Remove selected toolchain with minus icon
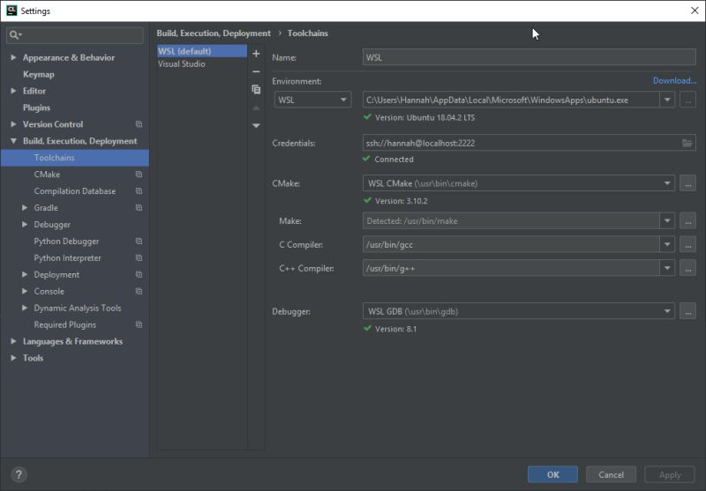 coord(256,71)
